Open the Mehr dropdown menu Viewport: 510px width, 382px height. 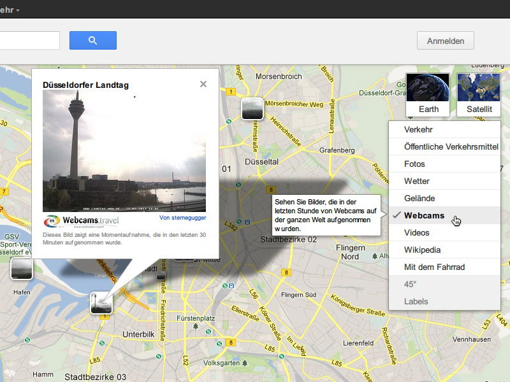[10, 10]
